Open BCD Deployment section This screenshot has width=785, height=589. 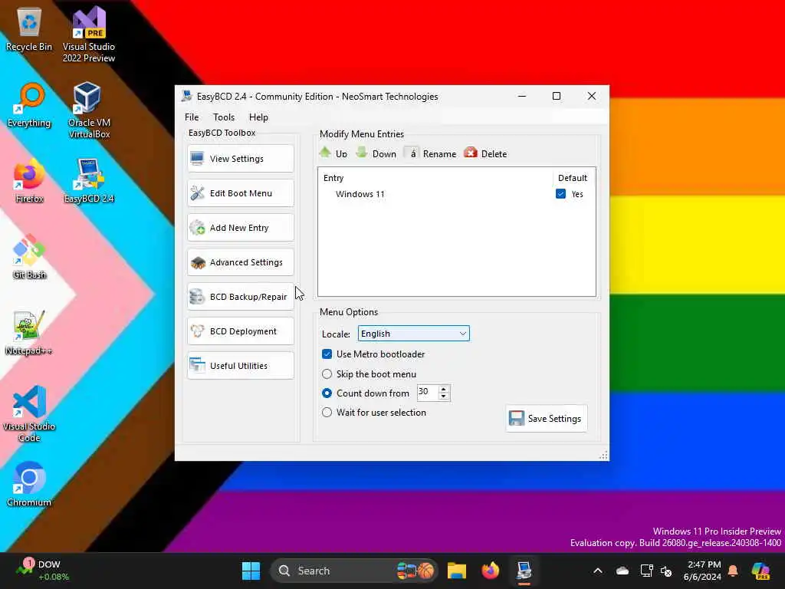tap(240, 331)
